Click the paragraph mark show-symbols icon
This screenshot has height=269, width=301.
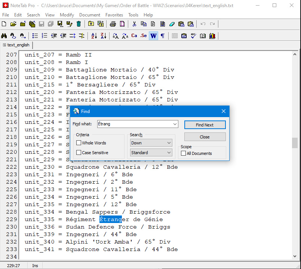click(163, 36)
